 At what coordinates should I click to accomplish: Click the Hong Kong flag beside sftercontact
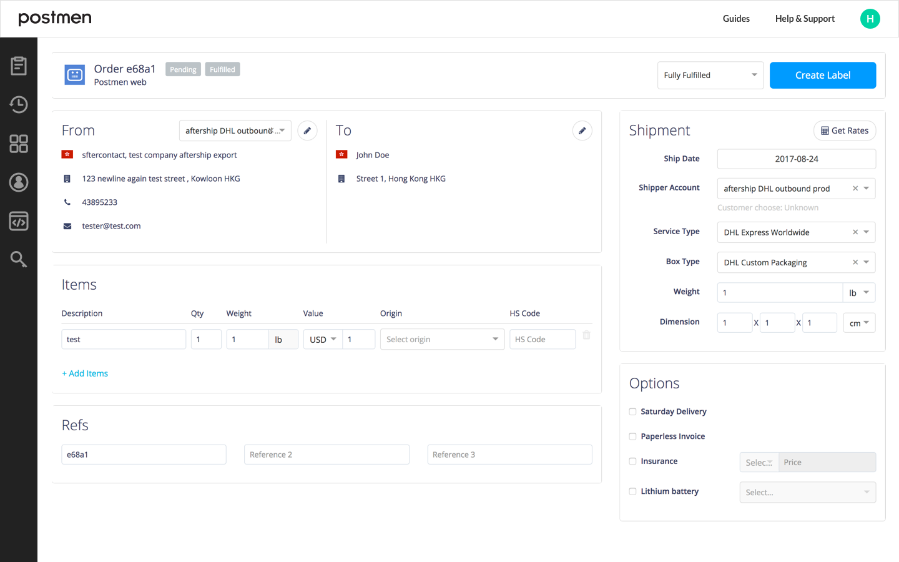[x=67, y=154]
